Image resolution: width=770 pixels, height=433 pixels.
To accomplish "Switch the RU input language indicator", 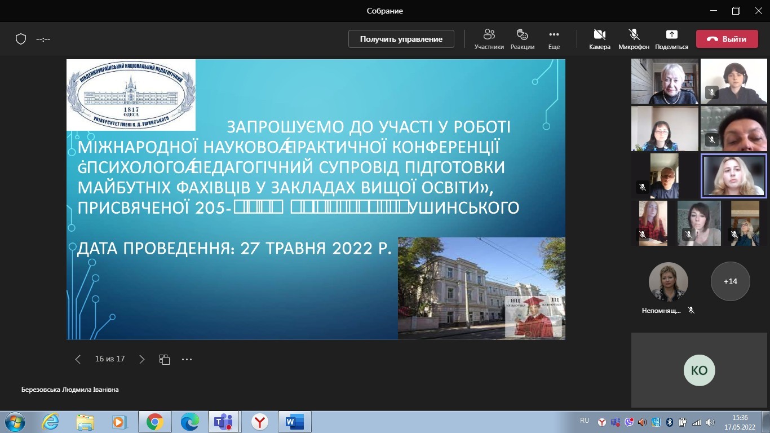I will (585, 421).
